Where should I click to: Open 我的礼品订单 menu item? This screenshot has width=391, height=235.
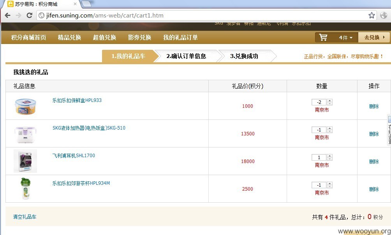pyautogui.click(x=181, y=37)
